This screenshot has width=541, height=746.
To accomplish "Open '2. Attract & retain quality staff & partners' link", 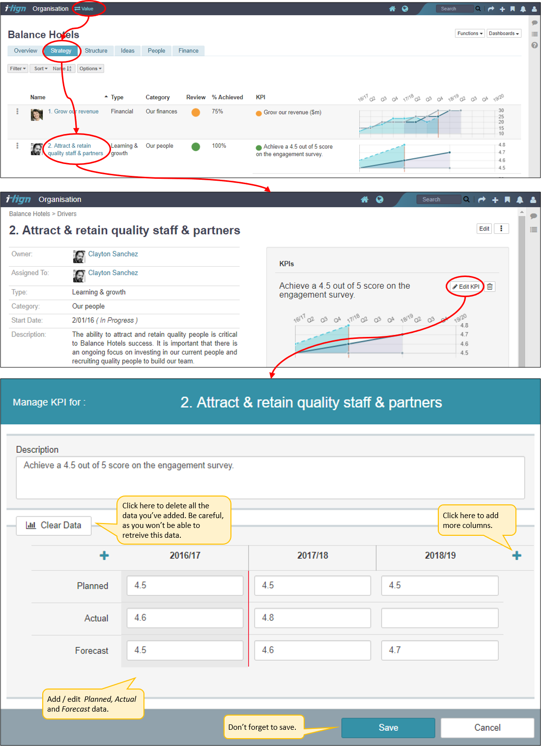I will tap(76, 149).
